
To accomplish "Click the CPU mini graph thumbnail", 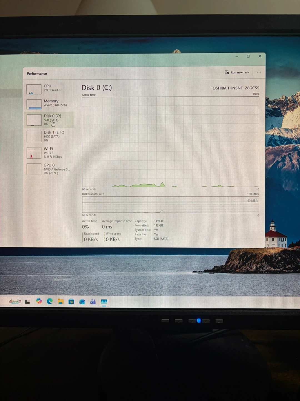I will coord(34,89).
